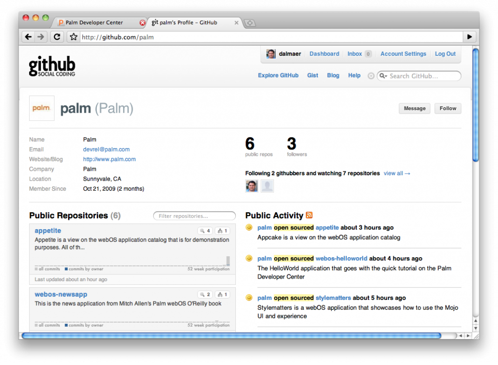Close the Palm Developer Center tab

click(x=142, y=23)
